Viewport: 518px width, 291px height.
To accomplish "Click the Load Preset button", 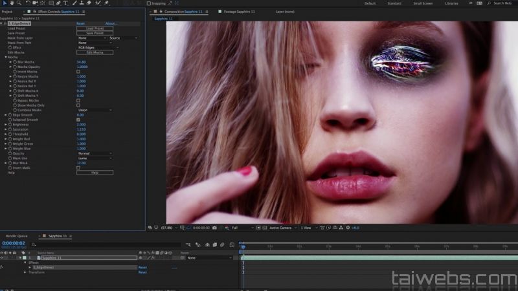I will coord(95,28).
